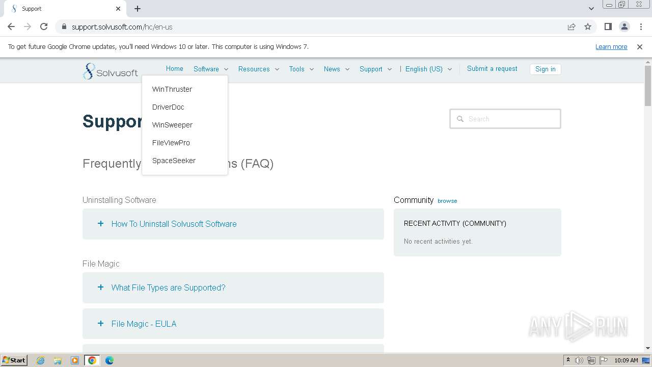Click the Sign in button
This screenshot has height=367, width=652.
(546, 69)
